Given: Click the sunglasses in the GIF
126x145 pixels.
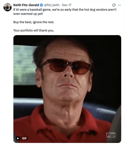Looking at the screenshot, I should coord(66,66).
